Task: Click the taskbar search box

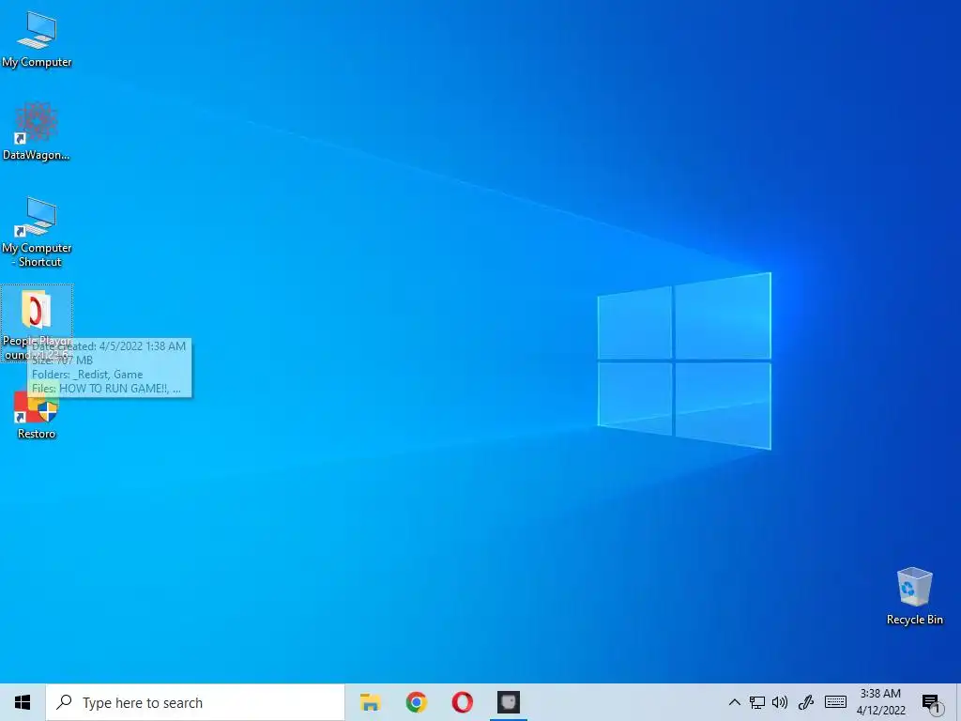Action: 195,702
